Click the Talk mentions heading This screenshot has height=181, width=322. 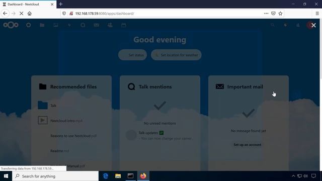click(155, 86)
